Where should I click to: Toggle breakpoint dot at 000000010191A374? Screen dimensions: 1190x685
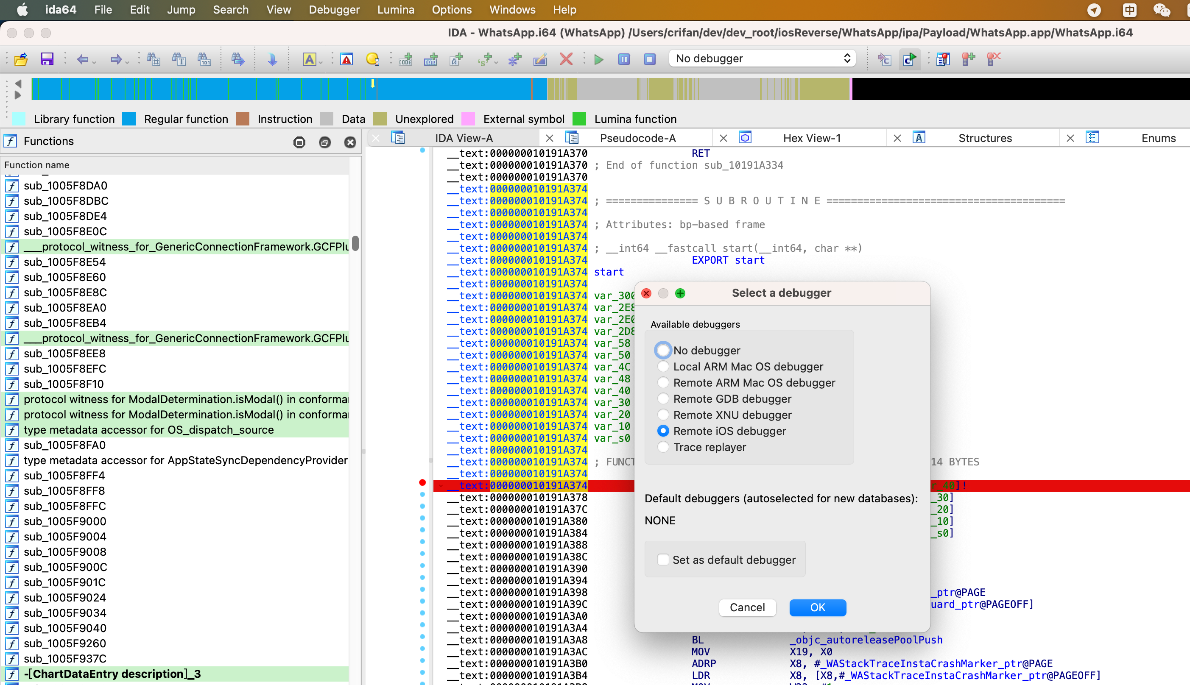[422, 482]
